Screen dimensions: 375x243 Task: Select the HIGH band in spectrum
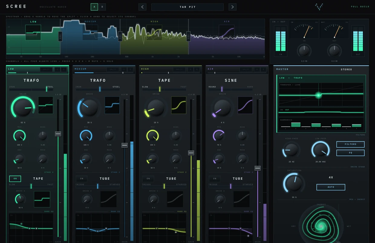tap(154, 22)
